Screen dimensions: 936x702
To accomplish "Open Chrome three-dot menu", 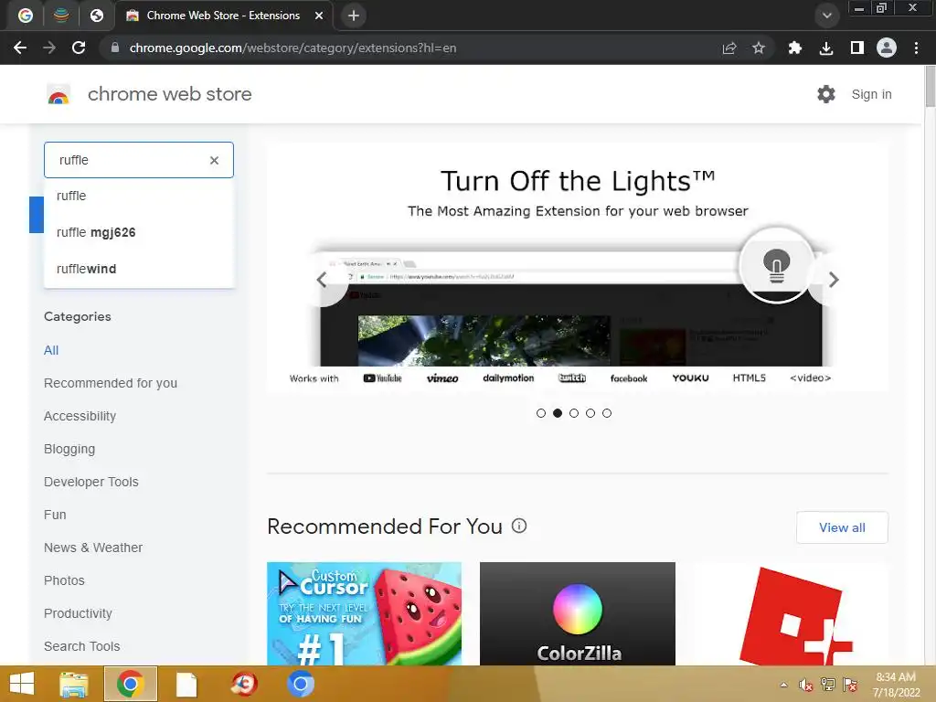I will coord(916,48).
